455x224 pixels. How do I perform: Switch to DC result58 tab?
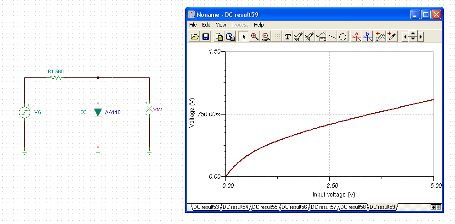(x=354, y=207)
